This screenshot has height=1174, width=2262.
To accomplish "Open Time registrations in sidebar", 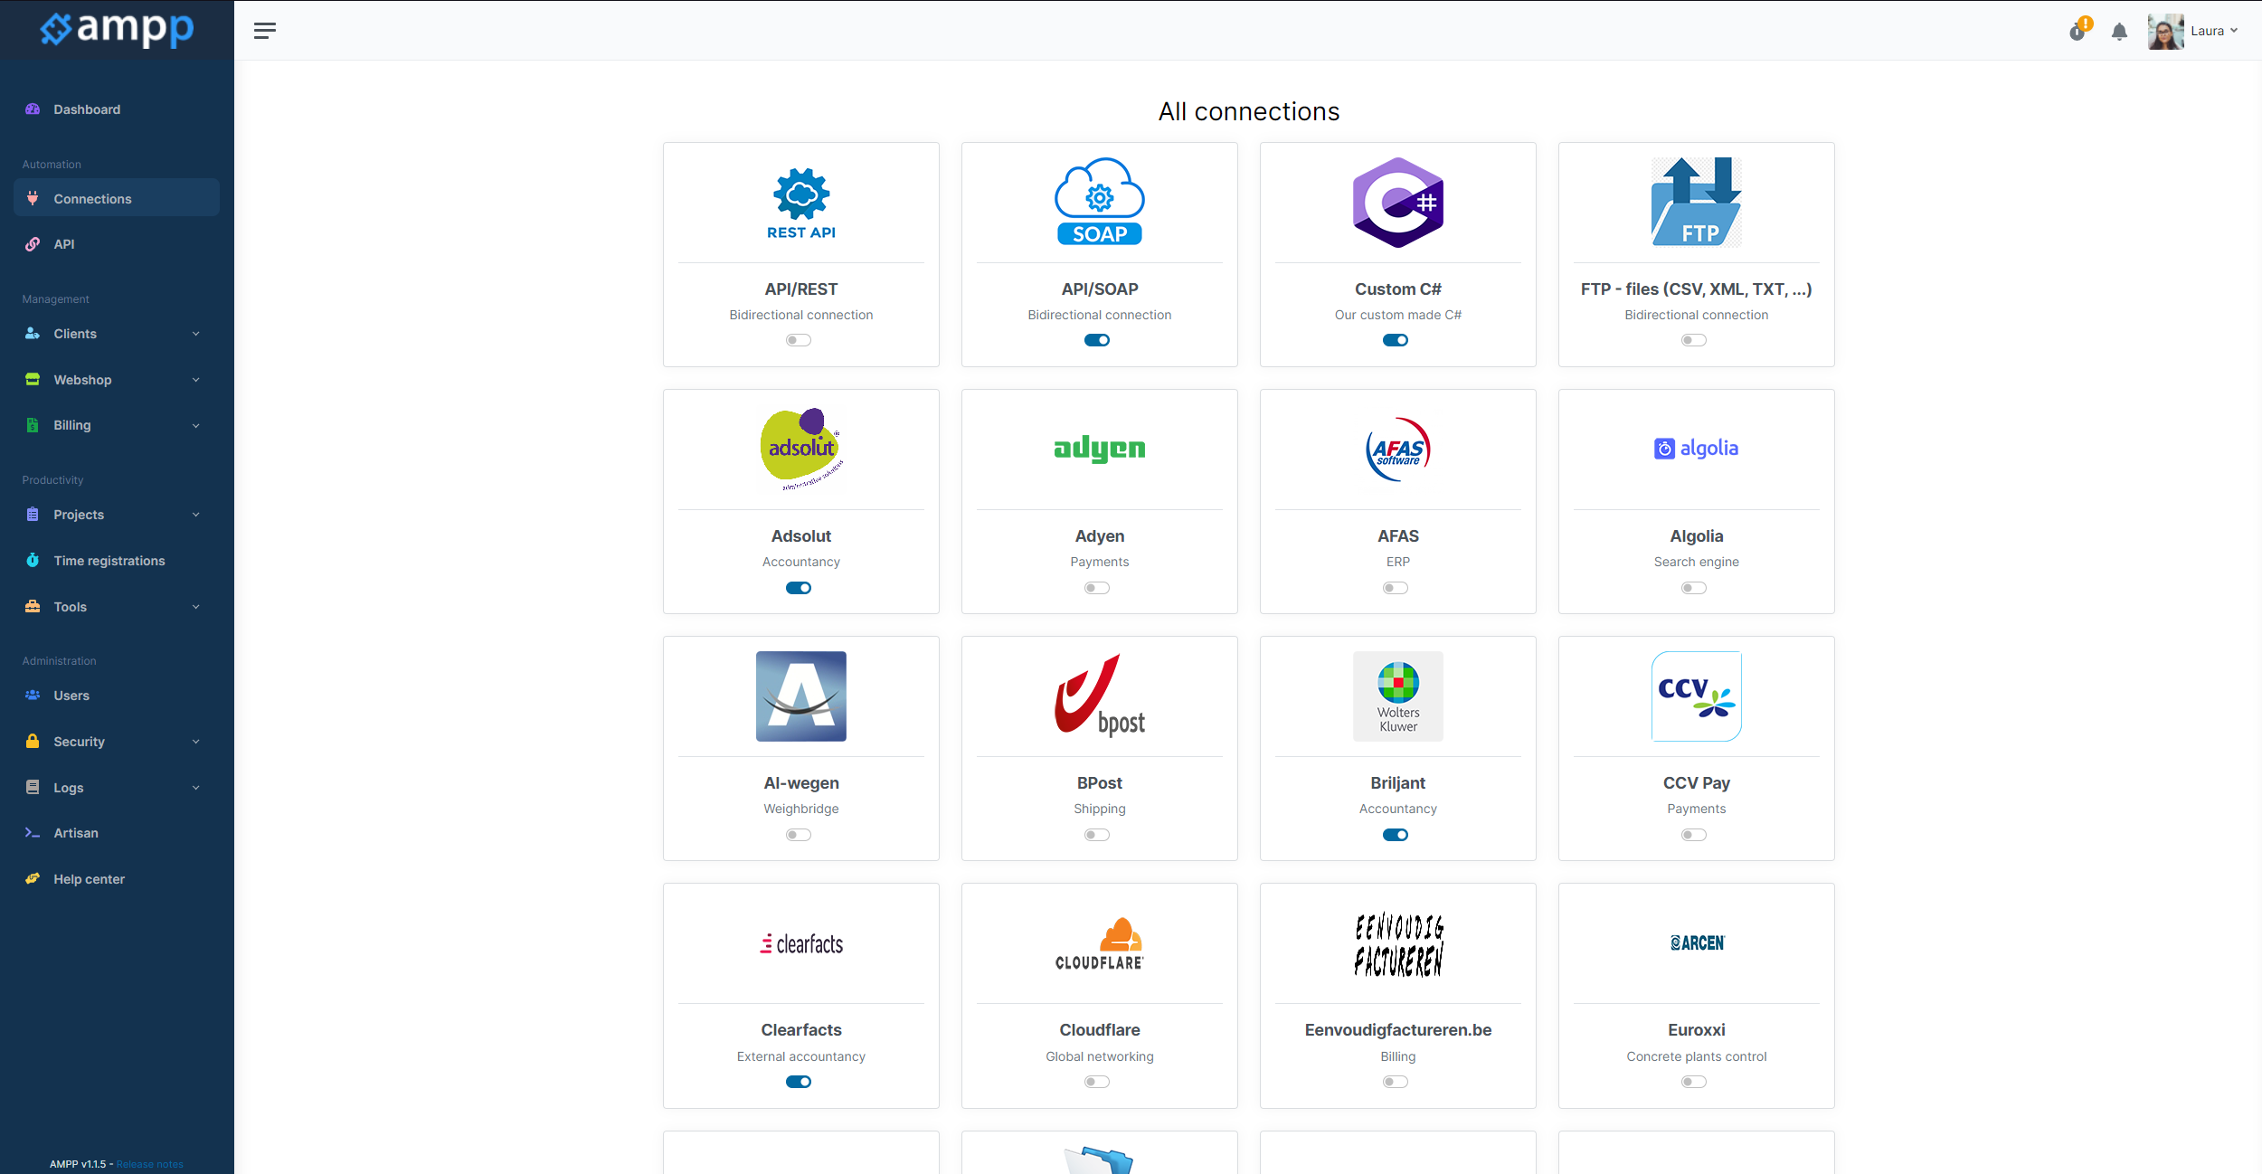I will point(117,561).
